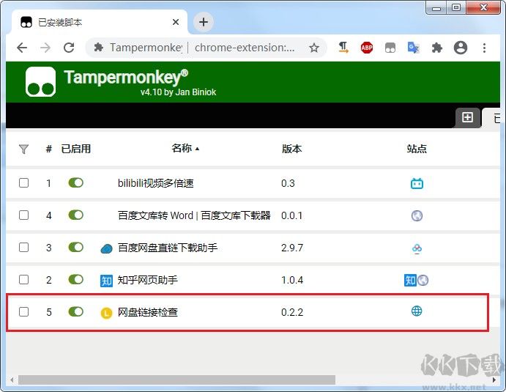Select the checkbox for 网盘链接检查 row

(x=23, y=311)
